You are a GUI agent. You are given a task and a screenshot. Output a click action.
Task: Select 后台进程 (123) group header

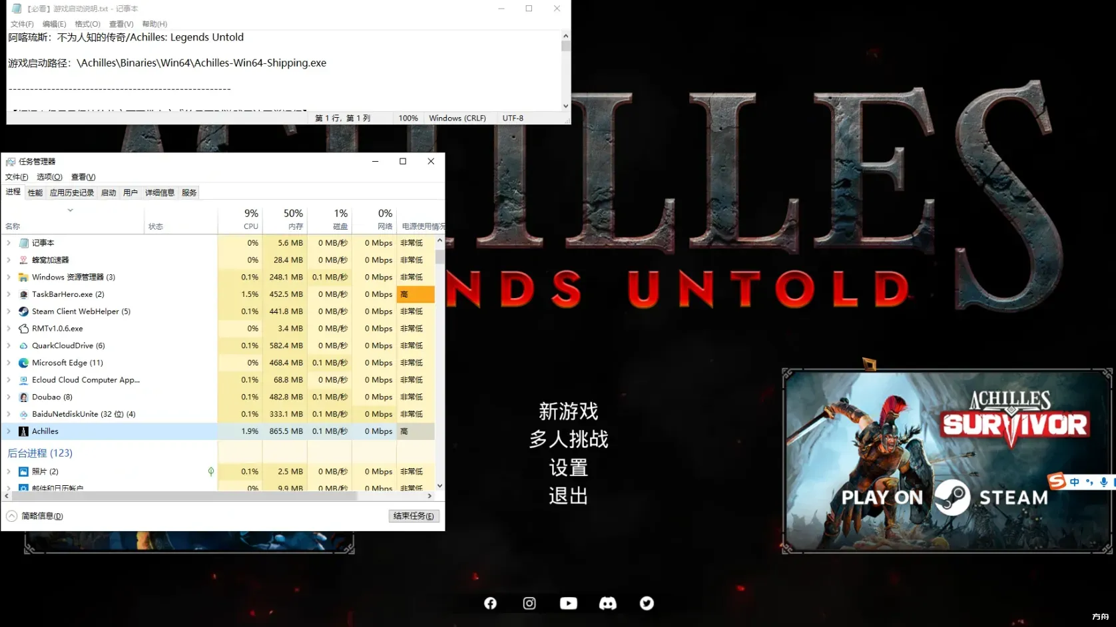tap(40, 453)
